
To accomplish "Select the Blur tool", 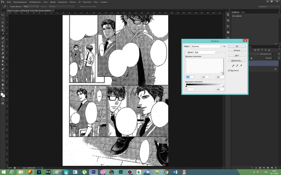I will point(3,61).
